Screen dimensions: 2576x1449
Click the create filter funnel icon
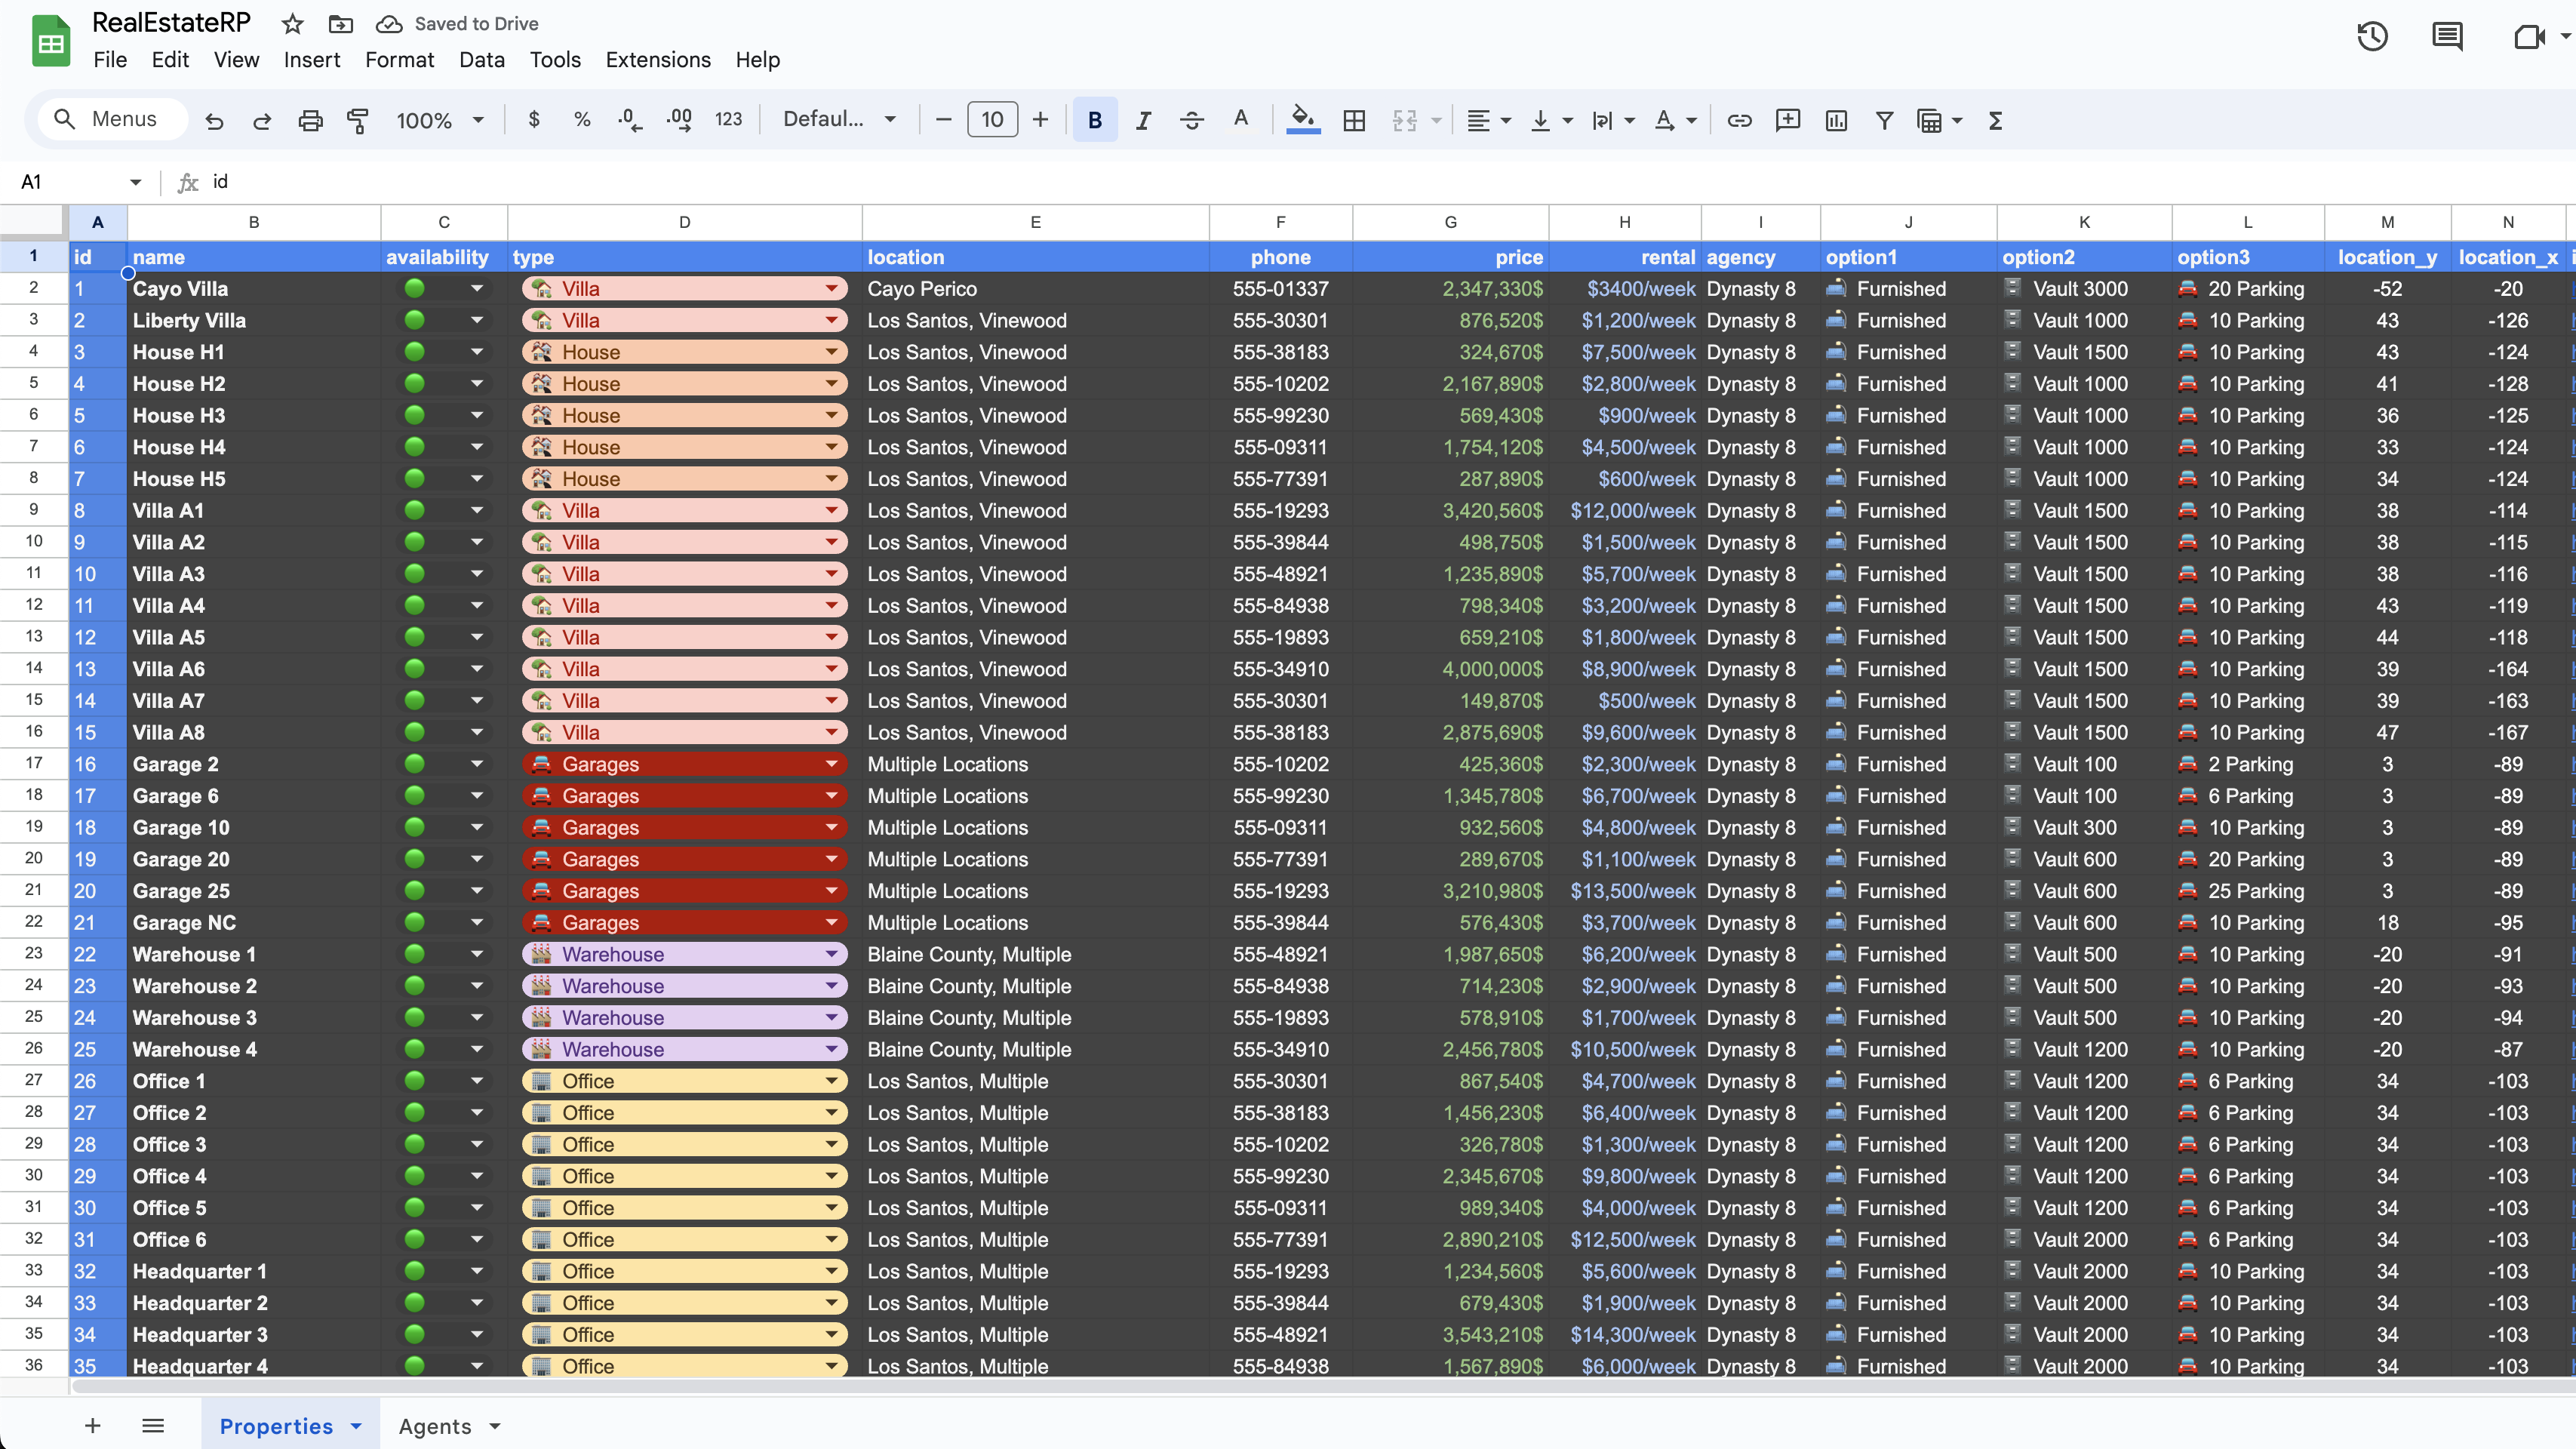(1884, 120)
